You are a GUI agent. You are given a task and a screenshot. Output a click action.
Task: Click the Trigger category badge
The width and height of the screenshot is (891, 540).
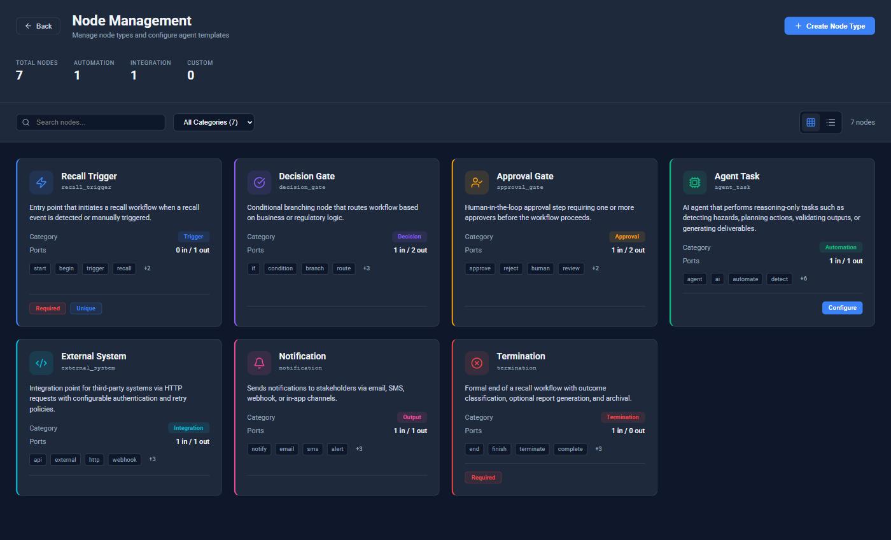[x=193, y=237]
